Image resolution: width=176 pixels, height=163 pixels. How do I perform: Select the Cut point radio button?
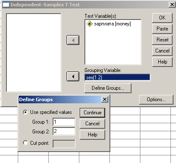pos(25,143)
